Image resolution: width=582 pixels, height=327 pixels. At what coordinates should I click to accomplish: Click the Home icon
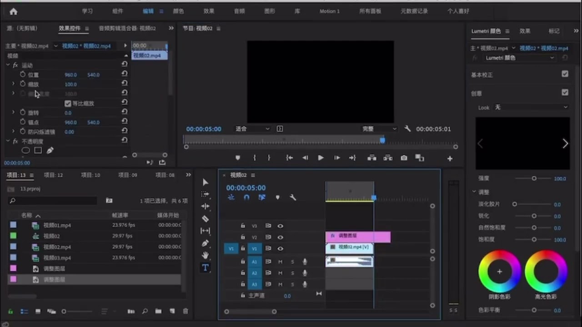point(13,11)
